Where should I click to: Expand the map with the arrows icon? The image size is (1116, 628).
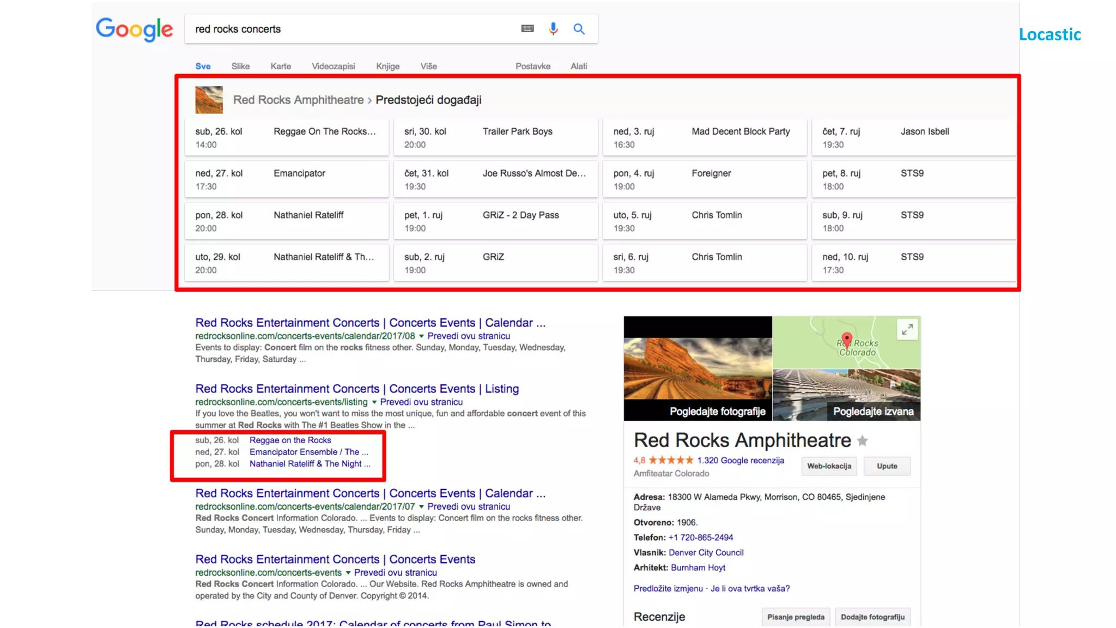(x=907, y=329)
